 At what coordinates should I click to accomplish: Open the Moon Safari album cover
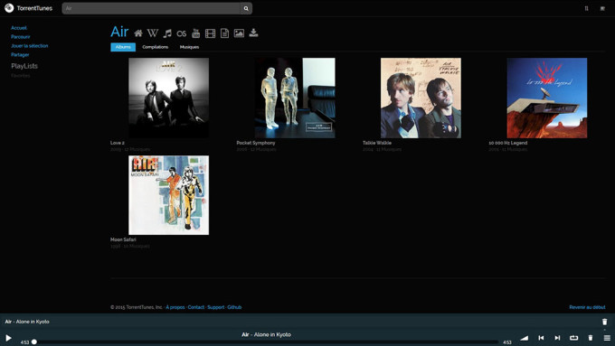click(x=168, y=195)
